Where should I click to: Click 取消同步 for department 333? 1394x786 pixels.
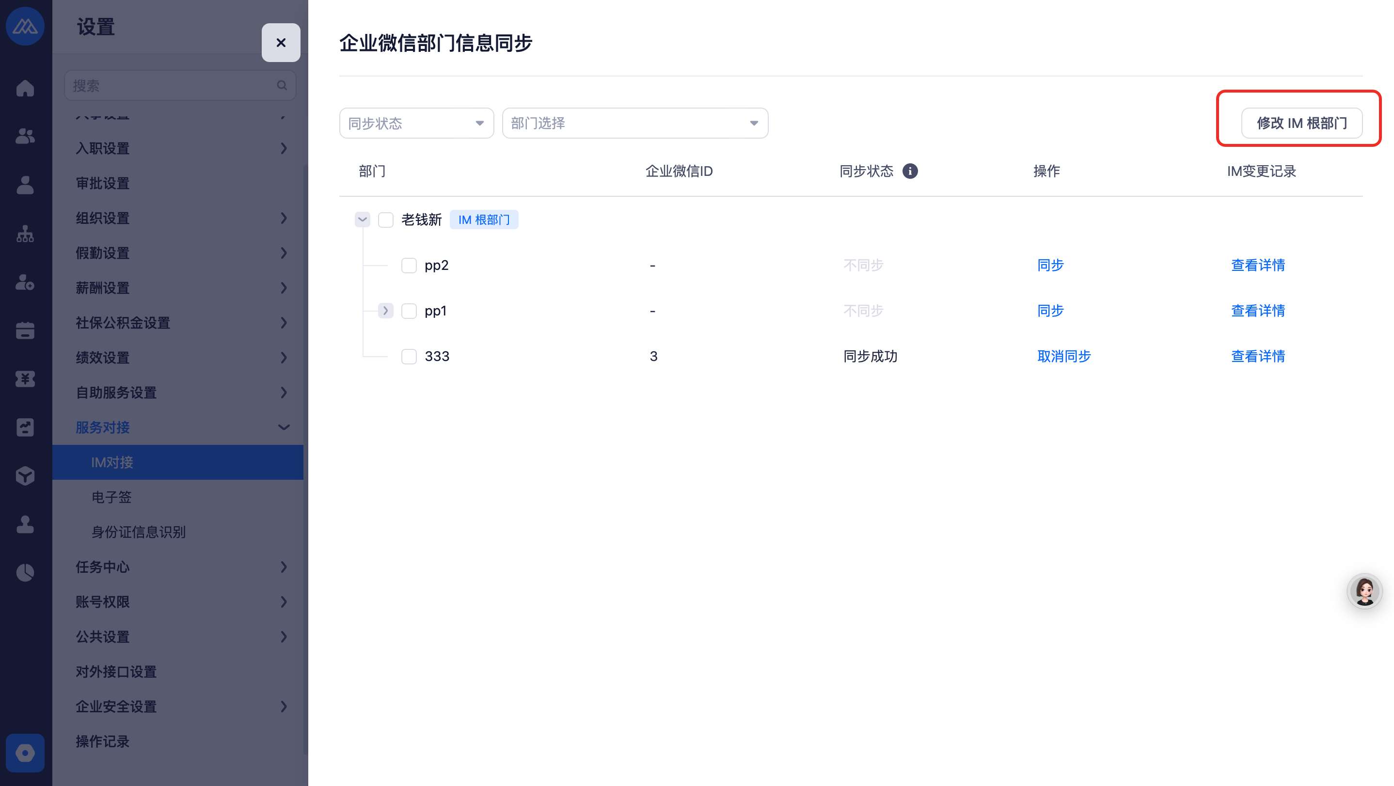click(1063, 357)
